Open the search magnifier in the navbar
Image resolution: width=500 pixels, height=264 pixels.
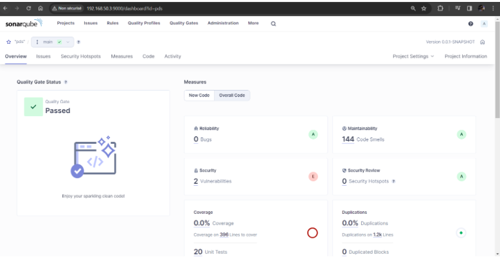(x=273, y=24)
